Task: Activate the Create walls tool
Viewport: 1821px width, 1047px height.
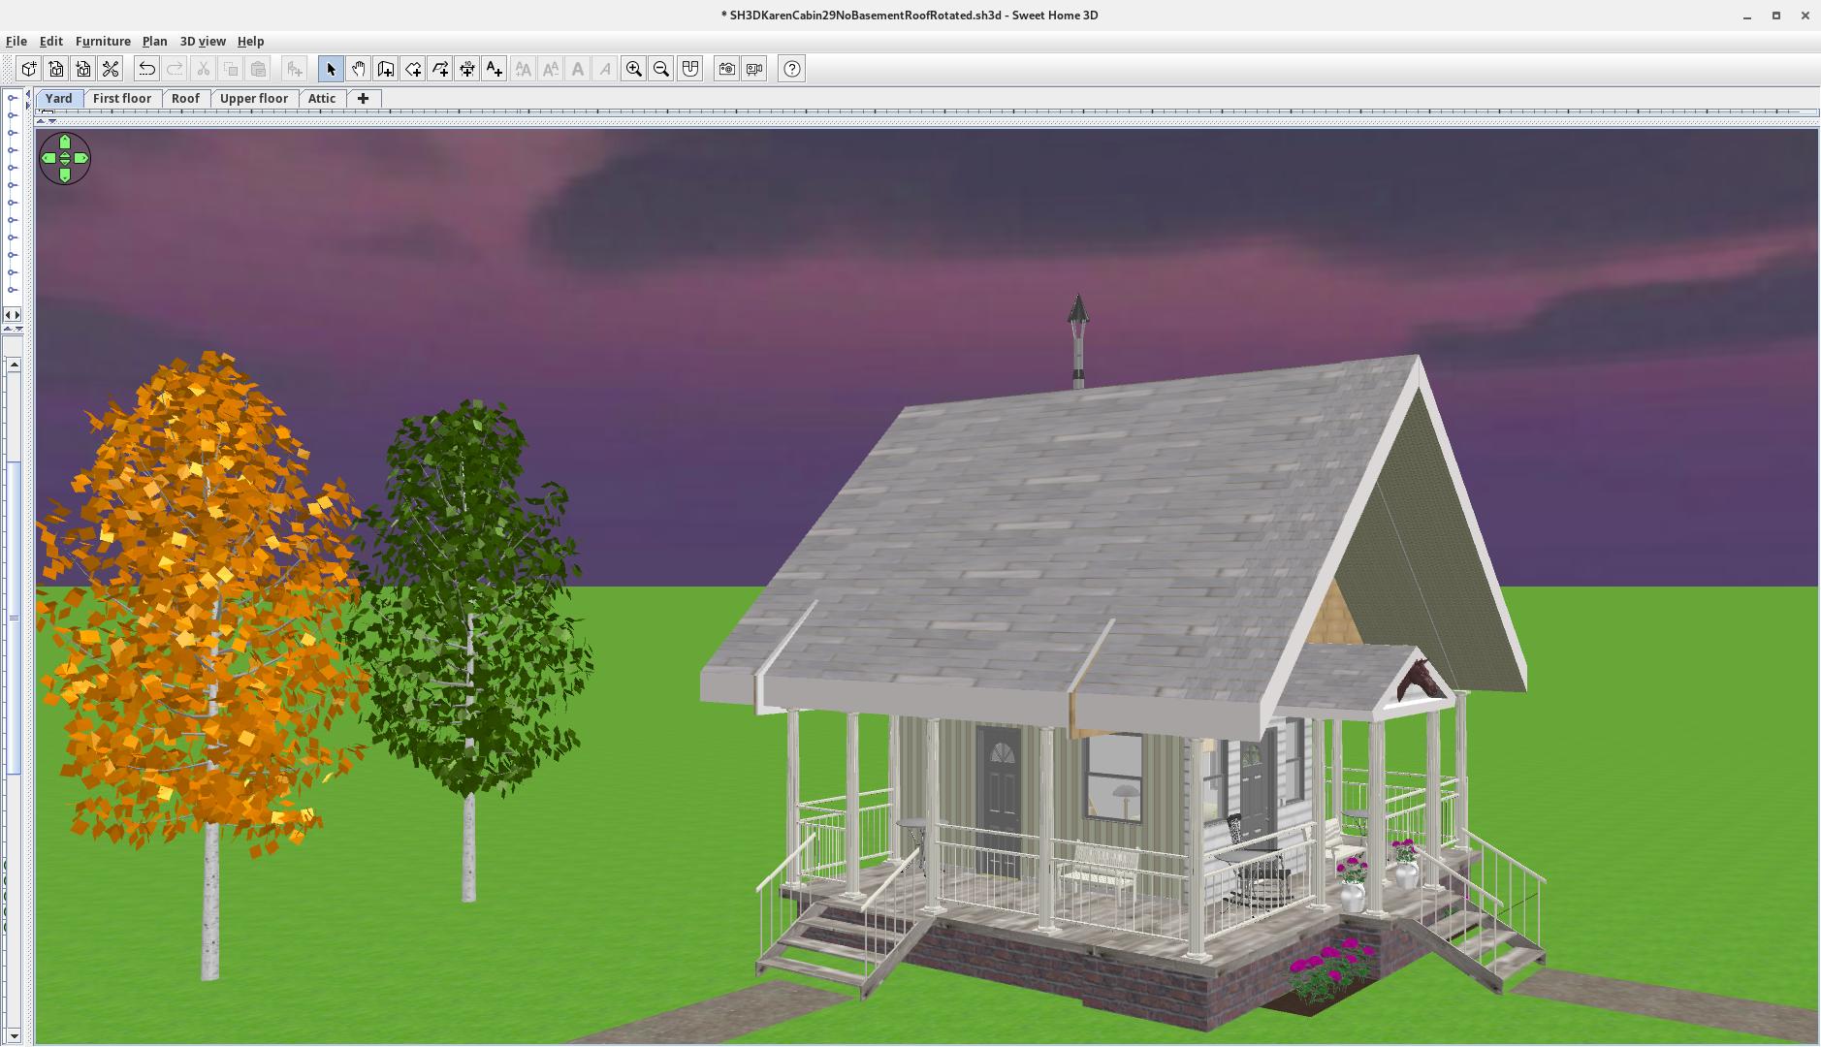Action: (x=385, y=69)
